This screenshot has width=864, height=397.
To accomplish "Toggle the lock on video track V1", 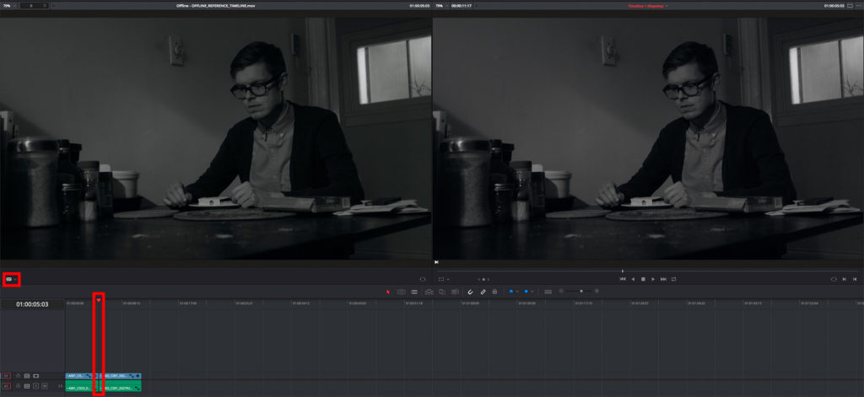I will 19,376.
